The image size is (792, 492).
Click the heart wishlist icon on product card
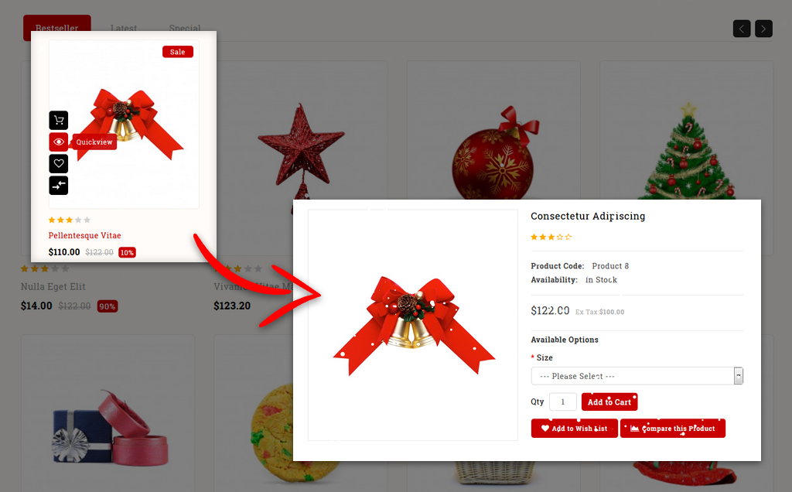coord(59,164)
